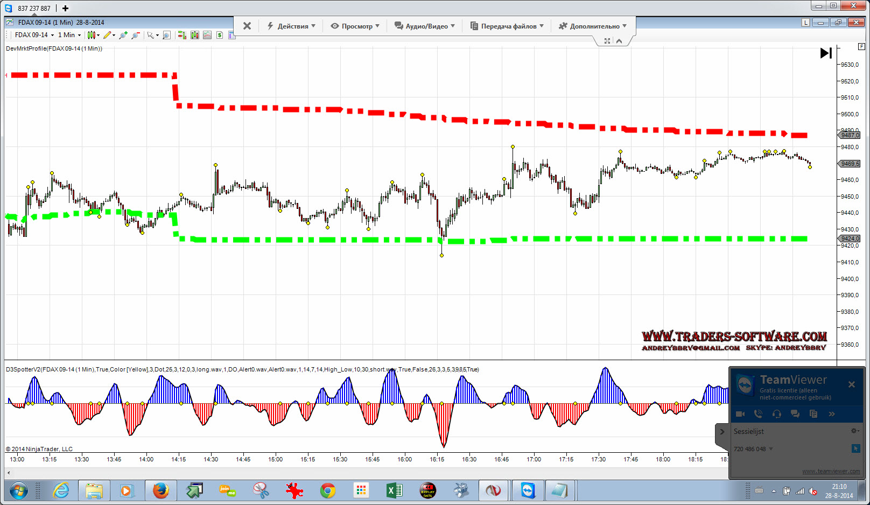The height and width of the screenshot is (505, 870).
Task: Click the TeamViewer headset icon
Action: [776, 414]
